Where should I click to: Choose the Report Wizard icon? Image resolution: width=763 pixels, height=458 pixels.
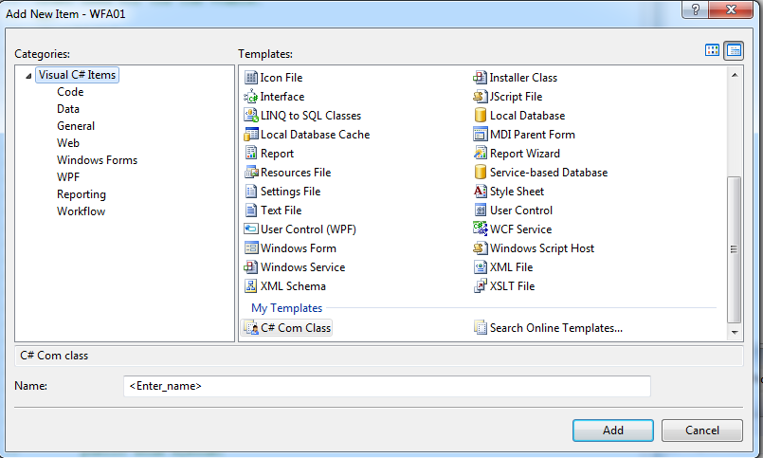(x=480, y=154)
